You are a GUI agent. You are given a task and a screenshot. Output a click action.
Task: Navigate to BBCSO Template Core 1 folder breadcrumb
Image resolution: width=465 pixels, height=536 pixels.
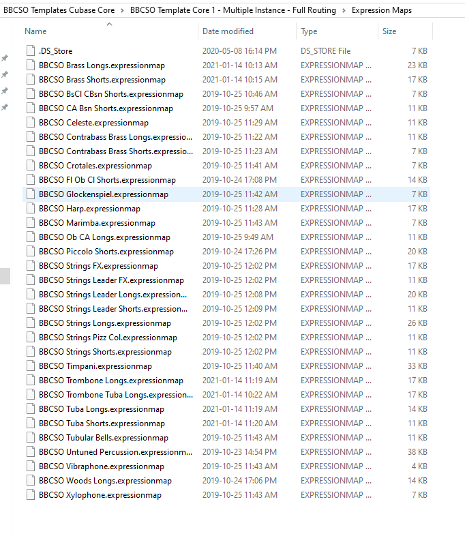pos(233,10)
